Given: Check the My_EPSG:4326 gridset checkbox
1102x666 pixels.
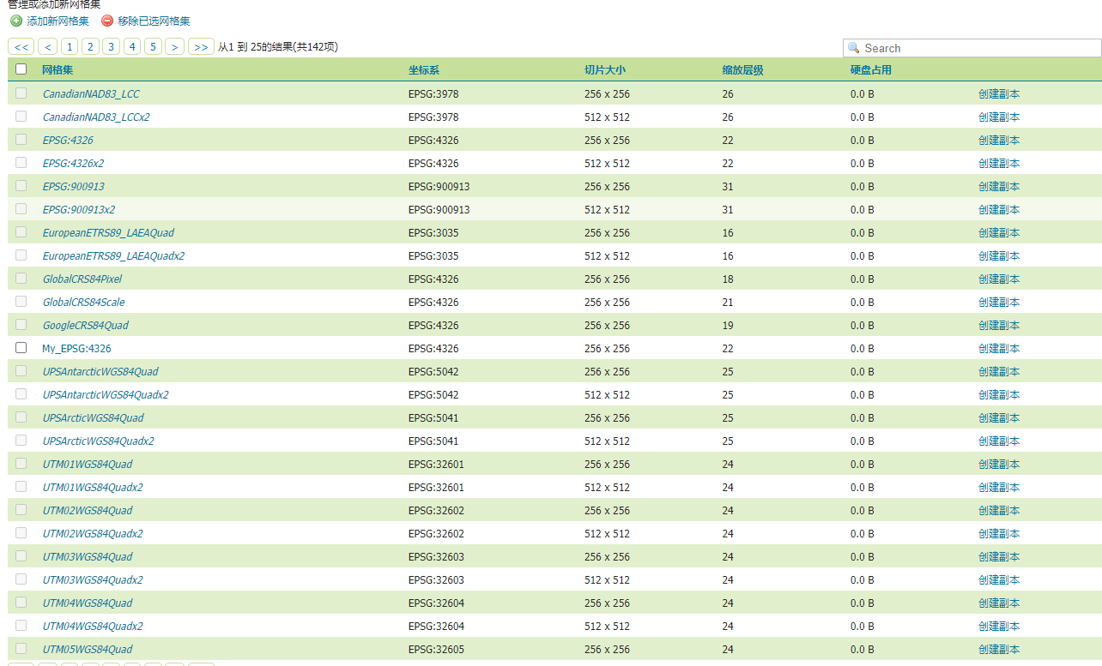Looking at the screenshot, I should [x=21, y=348].
